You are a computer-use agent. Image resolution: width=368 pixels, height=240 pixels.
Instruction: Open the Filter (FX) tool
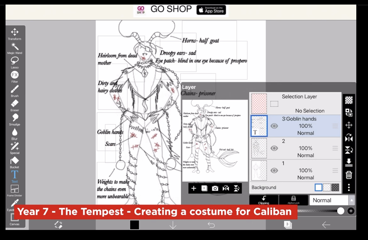click(x=15, y=77)
